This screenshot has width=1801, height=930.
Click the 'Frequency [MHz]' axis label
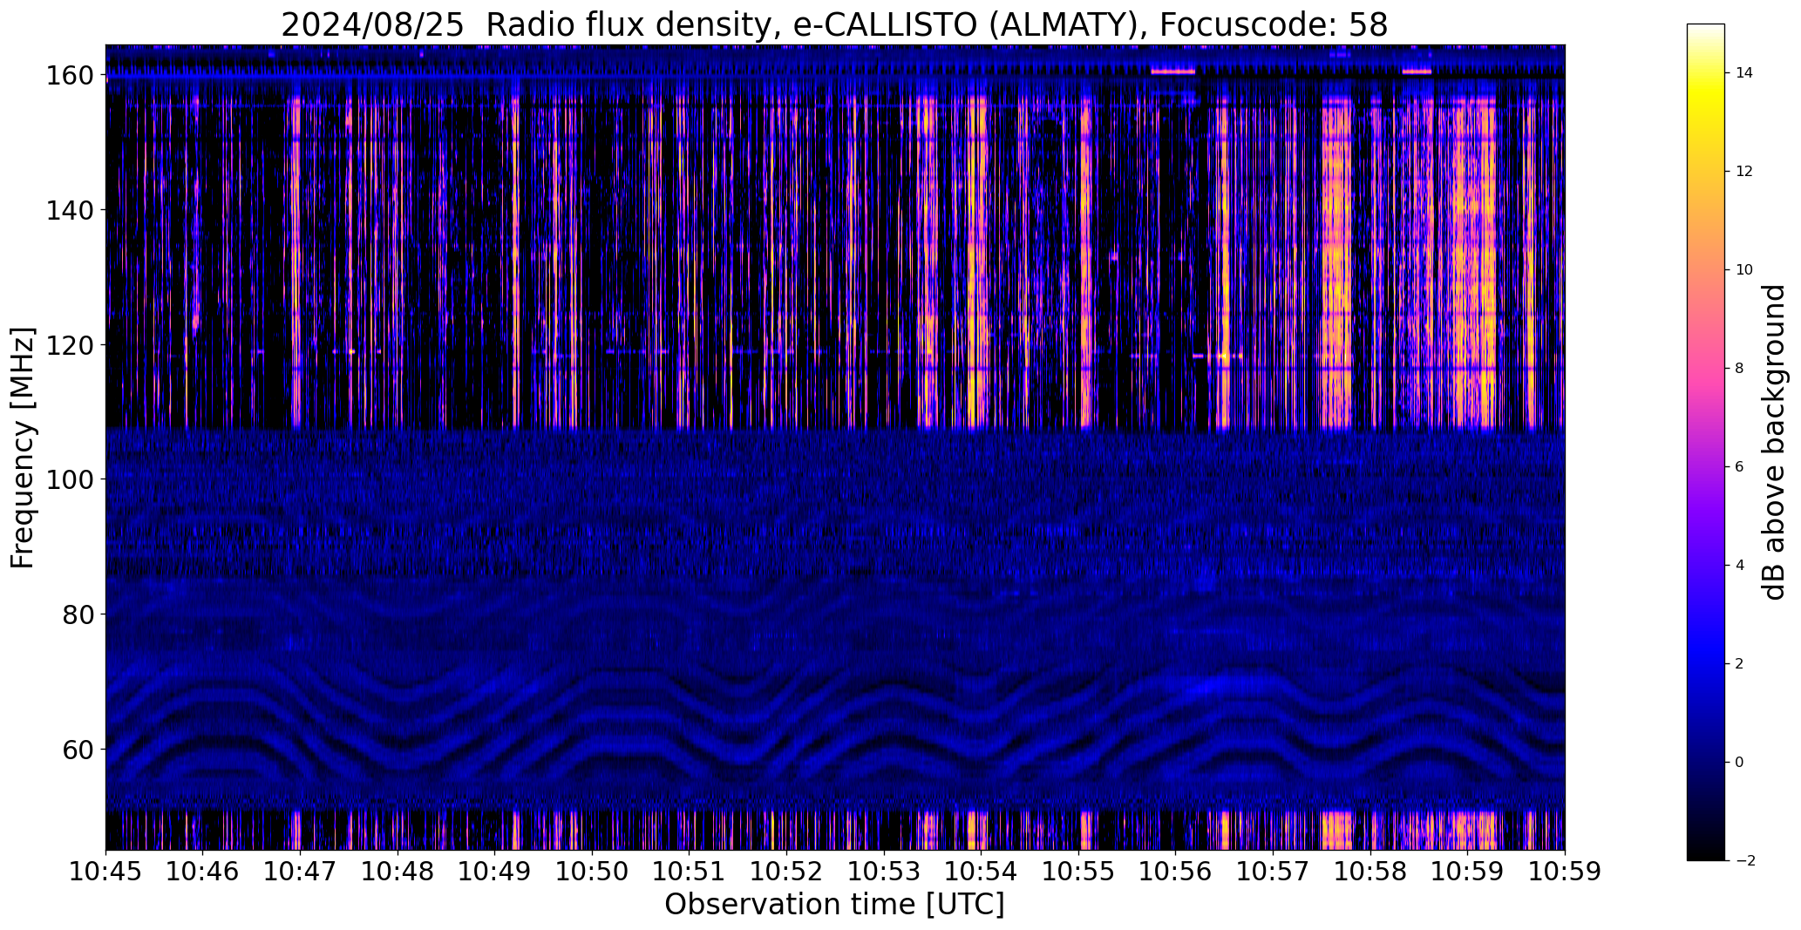tap(23, 447)
